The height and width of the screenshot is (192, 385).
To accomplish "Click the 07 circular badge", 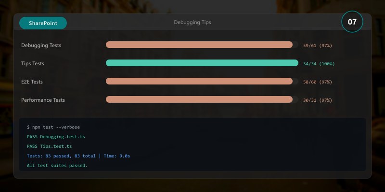I will point(352,22).
